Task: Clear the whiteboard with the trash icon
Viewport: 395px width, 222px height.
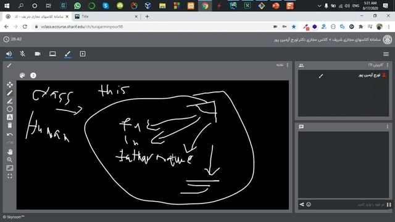Action: pyautogui.click(x=10, y=125)
